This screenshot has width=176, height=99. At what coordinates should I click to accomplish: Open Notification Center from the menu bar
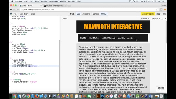click(x=163, y=1)
